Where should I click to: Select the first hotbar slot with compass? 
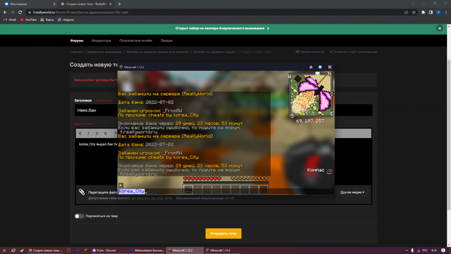click(188, 190)
